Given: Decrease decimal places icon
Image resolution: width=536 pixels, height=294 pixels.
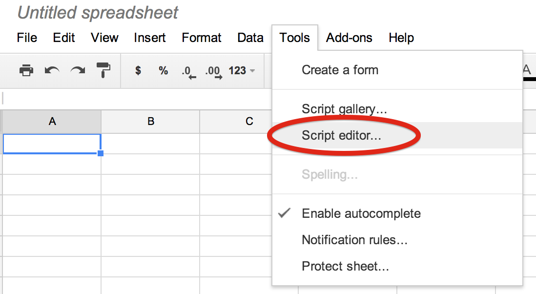Looking at the screenshot, I should pos(188,72).
